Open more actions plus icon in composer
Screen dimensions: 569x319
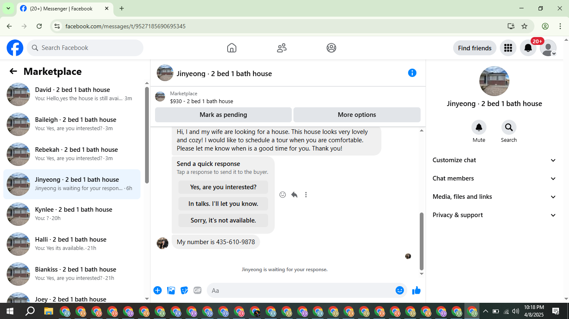[x=158, y=290]
